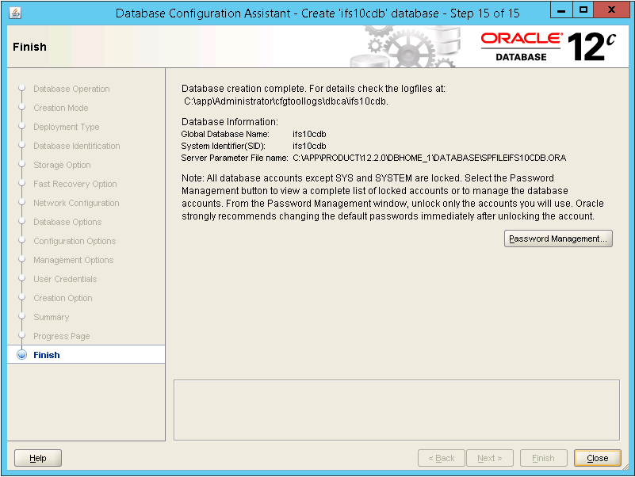Select the Creation Mode step
The width and height of the screenshot is (635, 477).
[x=61, y=108]
